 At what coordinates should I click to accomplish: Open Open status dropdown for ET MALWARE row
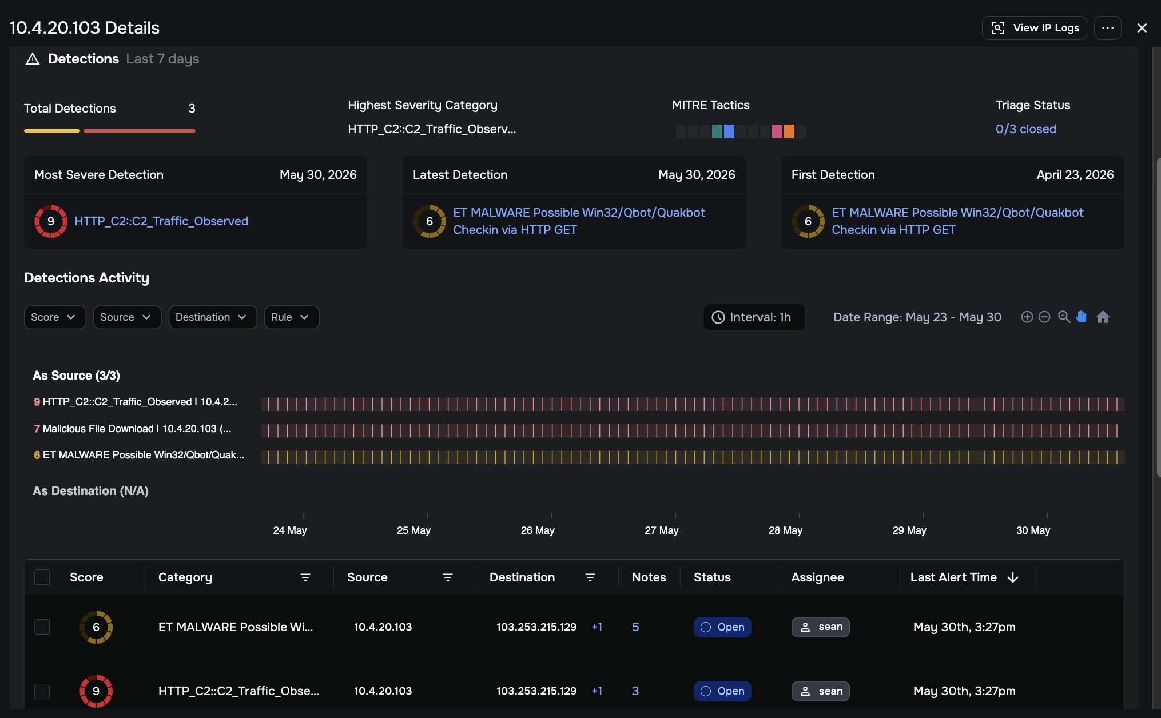722,627
